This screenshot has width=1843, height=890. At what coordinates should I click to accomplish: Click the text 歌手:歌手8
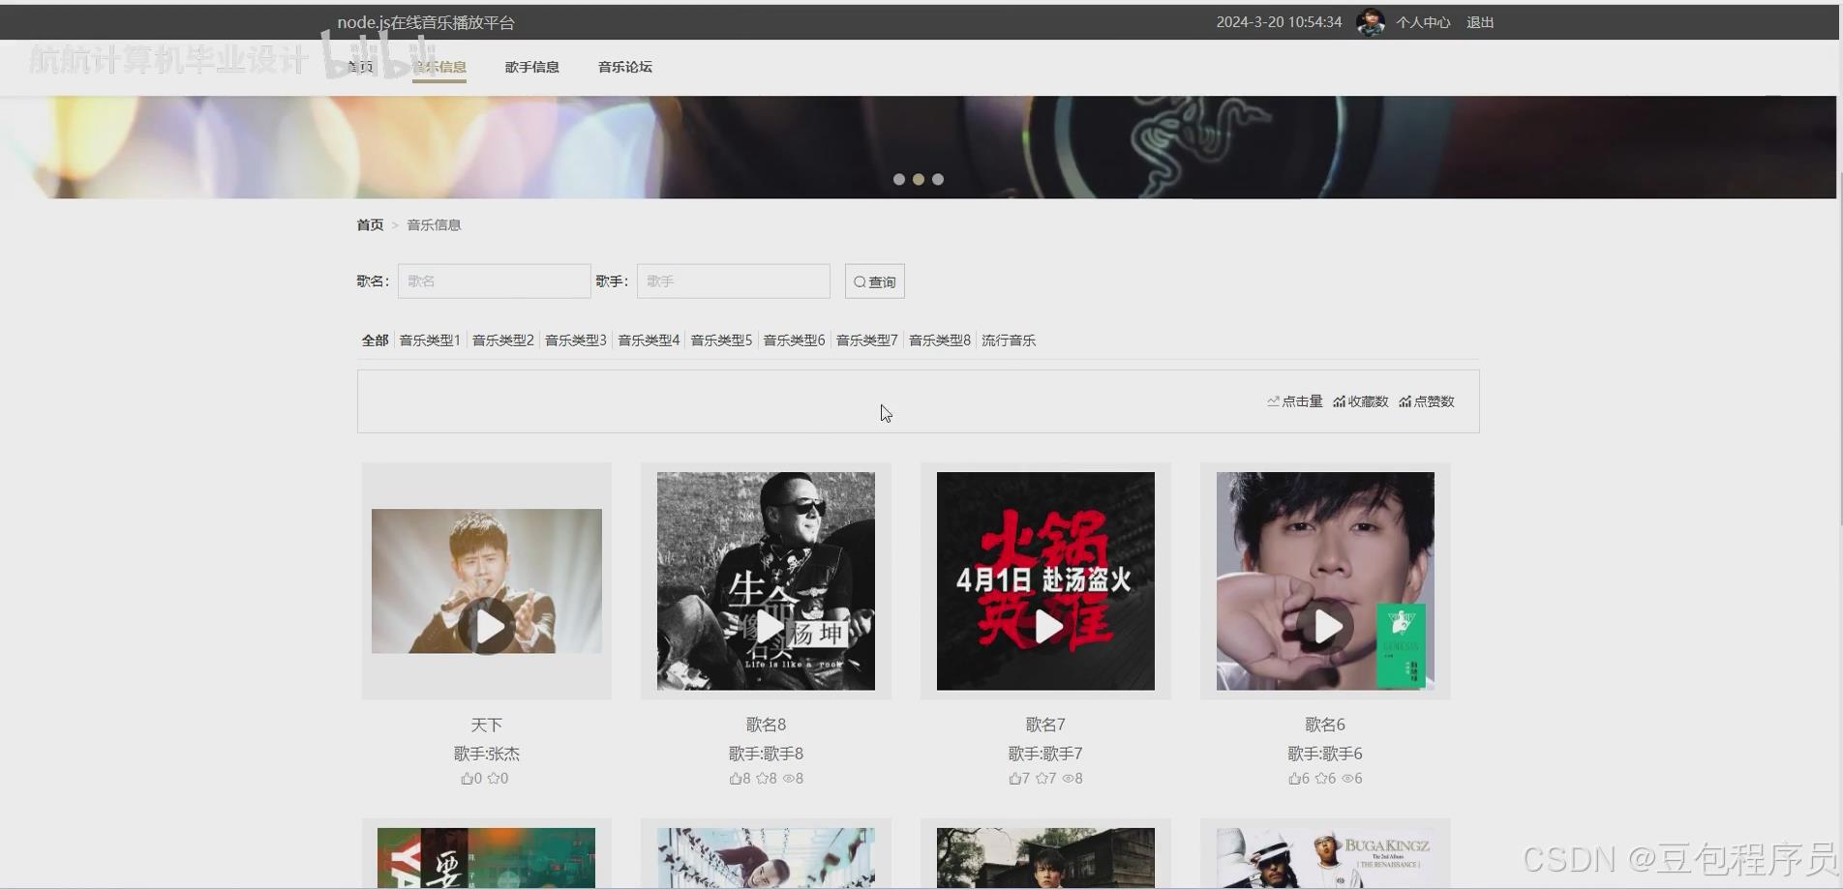pos(766,754)
